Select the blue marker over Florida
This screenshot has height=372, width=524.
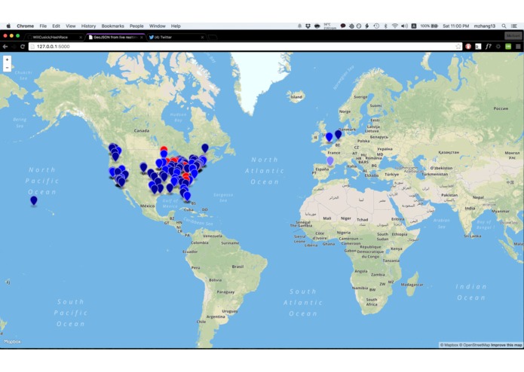(x=187, y=196)
